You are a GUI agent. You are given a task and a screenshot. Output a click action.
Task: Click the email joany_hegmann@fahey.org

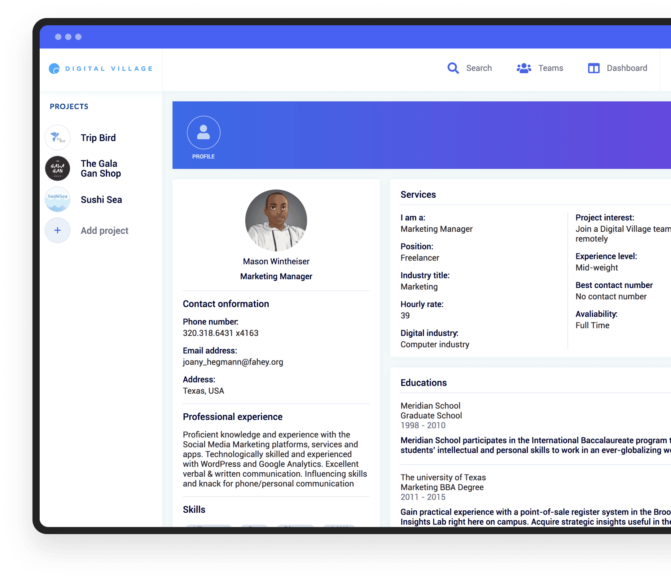(x=233, y=362)
